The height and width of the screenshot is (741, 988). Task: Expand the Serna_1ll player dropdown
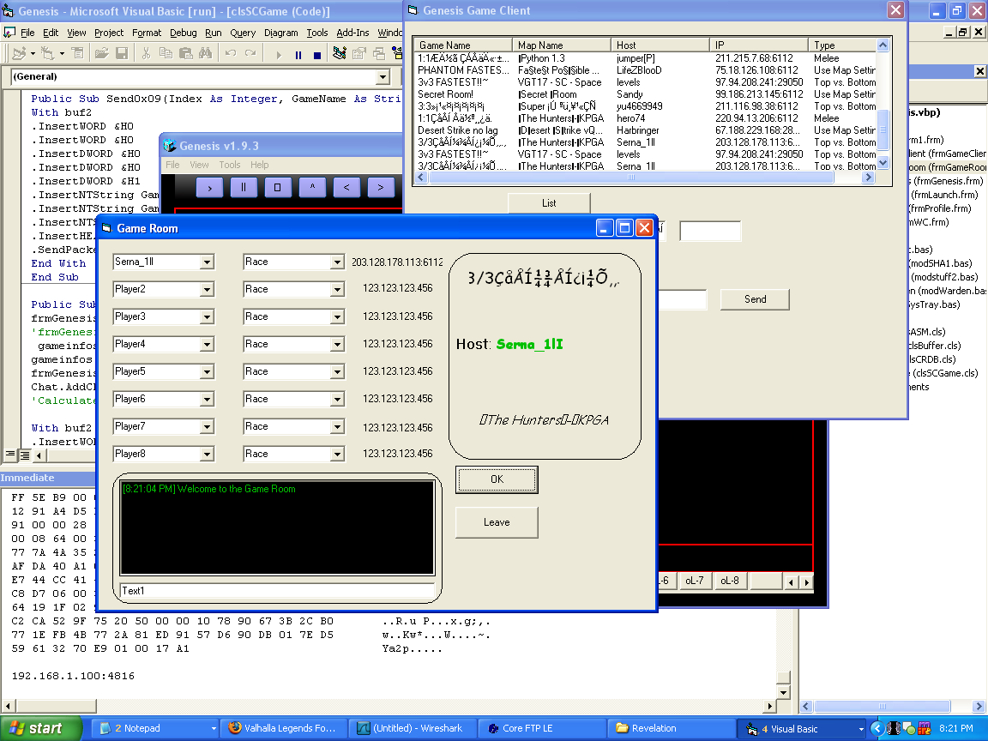(207, 262)
